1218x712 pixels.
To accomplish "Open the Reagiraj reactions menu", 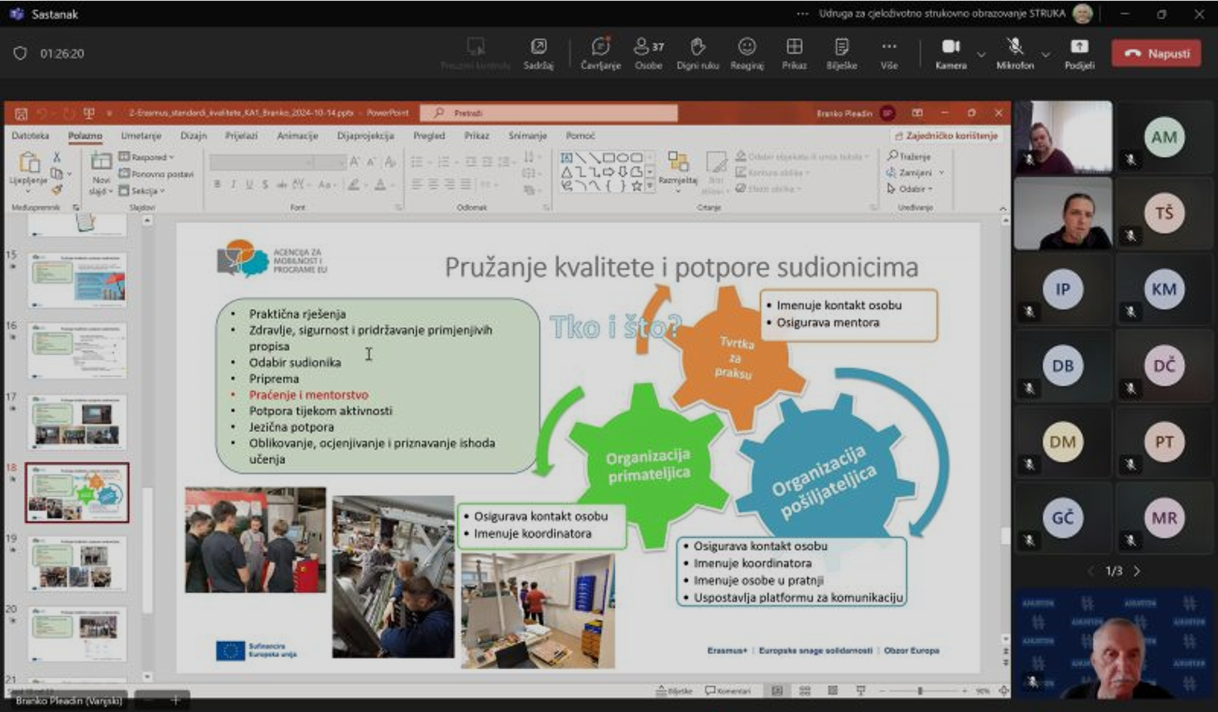I will [747, 53].
